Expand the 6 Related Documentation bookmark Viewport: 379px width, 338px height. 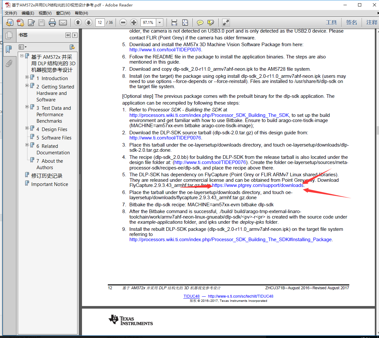coord(27,145)
